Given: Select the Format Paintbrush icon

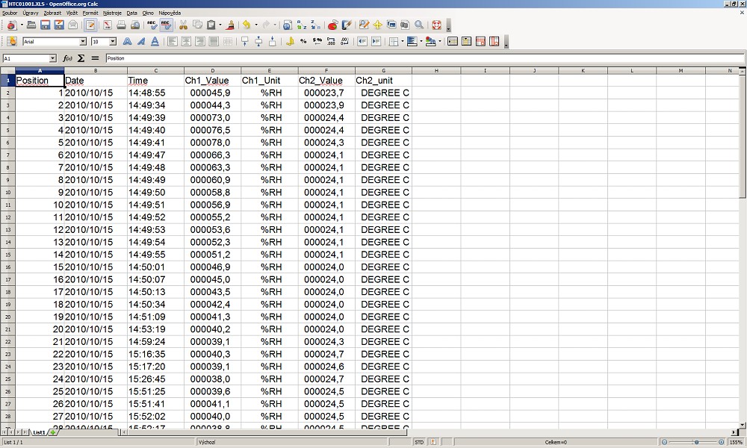Looking at the screenshot, I should [231, 25].
